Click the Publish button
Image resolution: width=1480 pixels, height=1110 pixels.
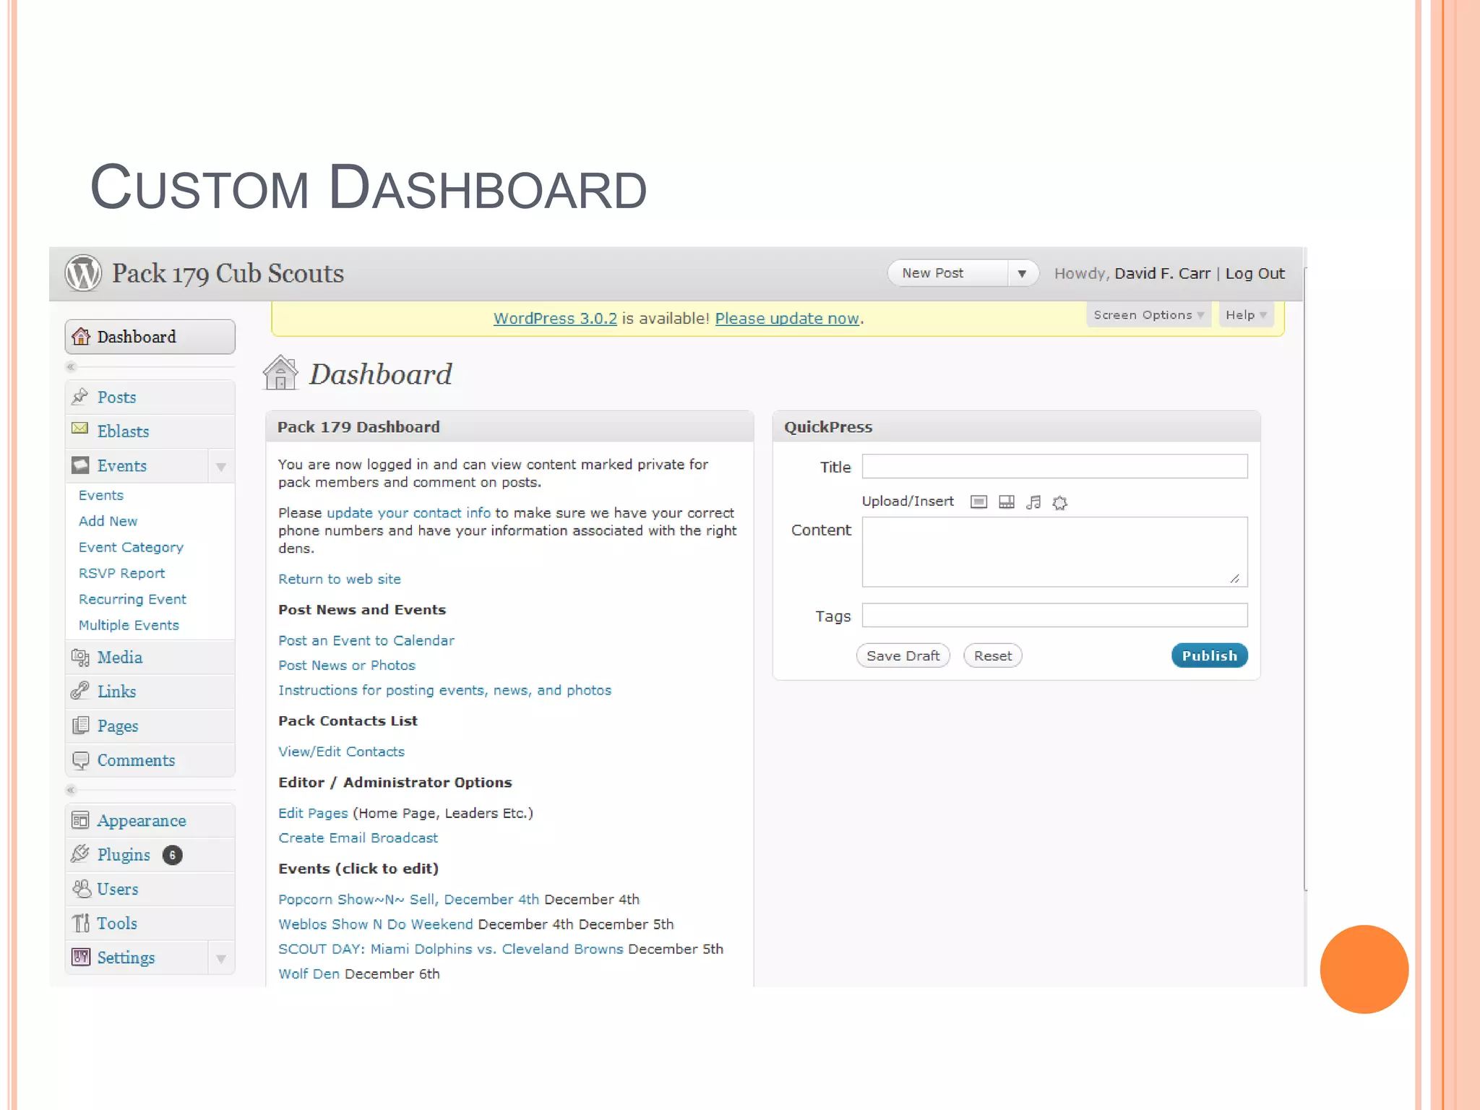coord(1210,655)
